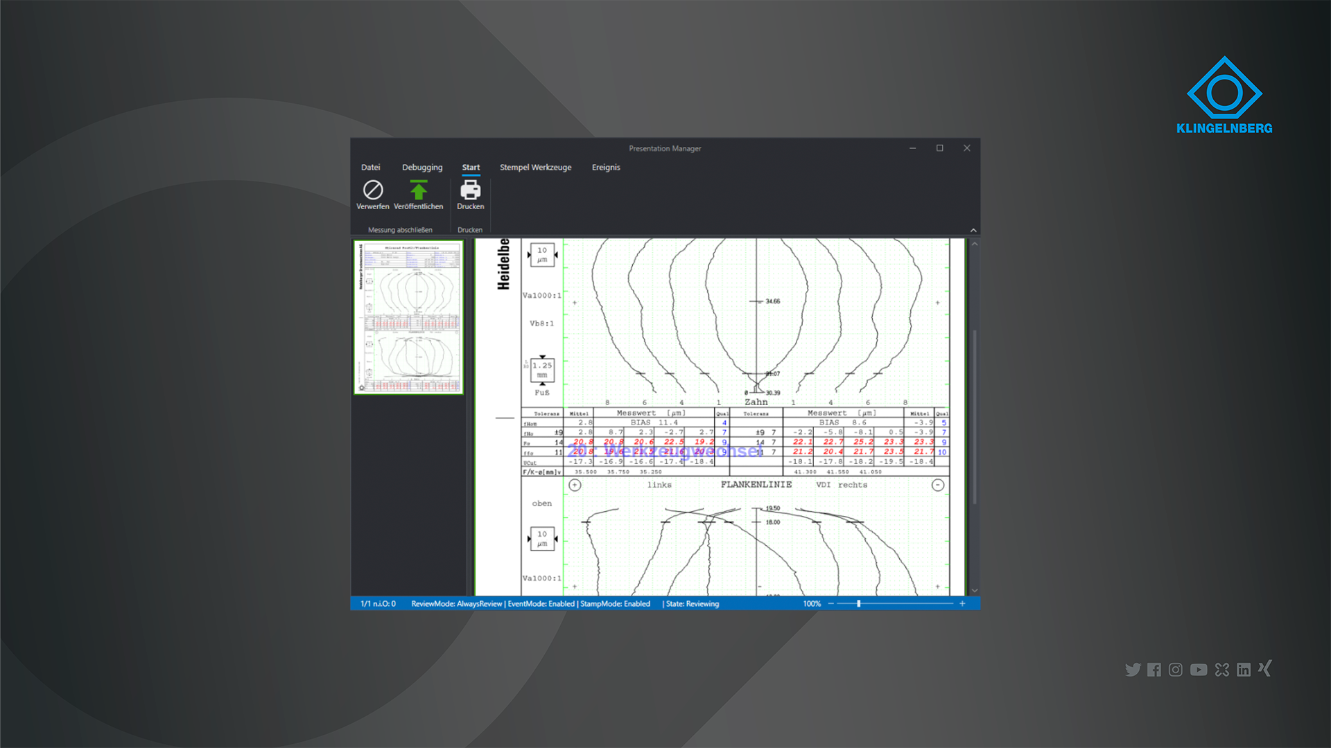The height and width of the screenshot is (748, 1331).
Task: Close the Presentation Manager window
Action: (x=967, y=148)
